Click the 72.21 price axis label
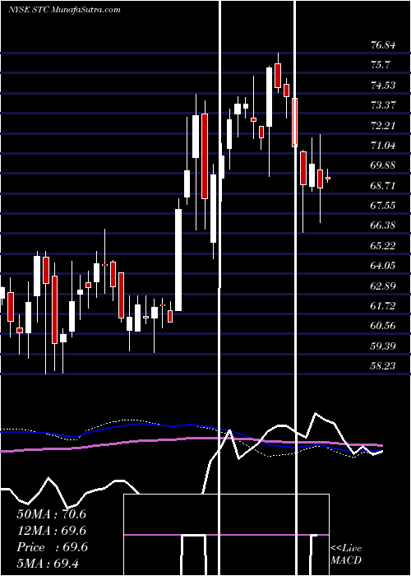The height and width of the screenshot is (576, 411). point(383,125)
